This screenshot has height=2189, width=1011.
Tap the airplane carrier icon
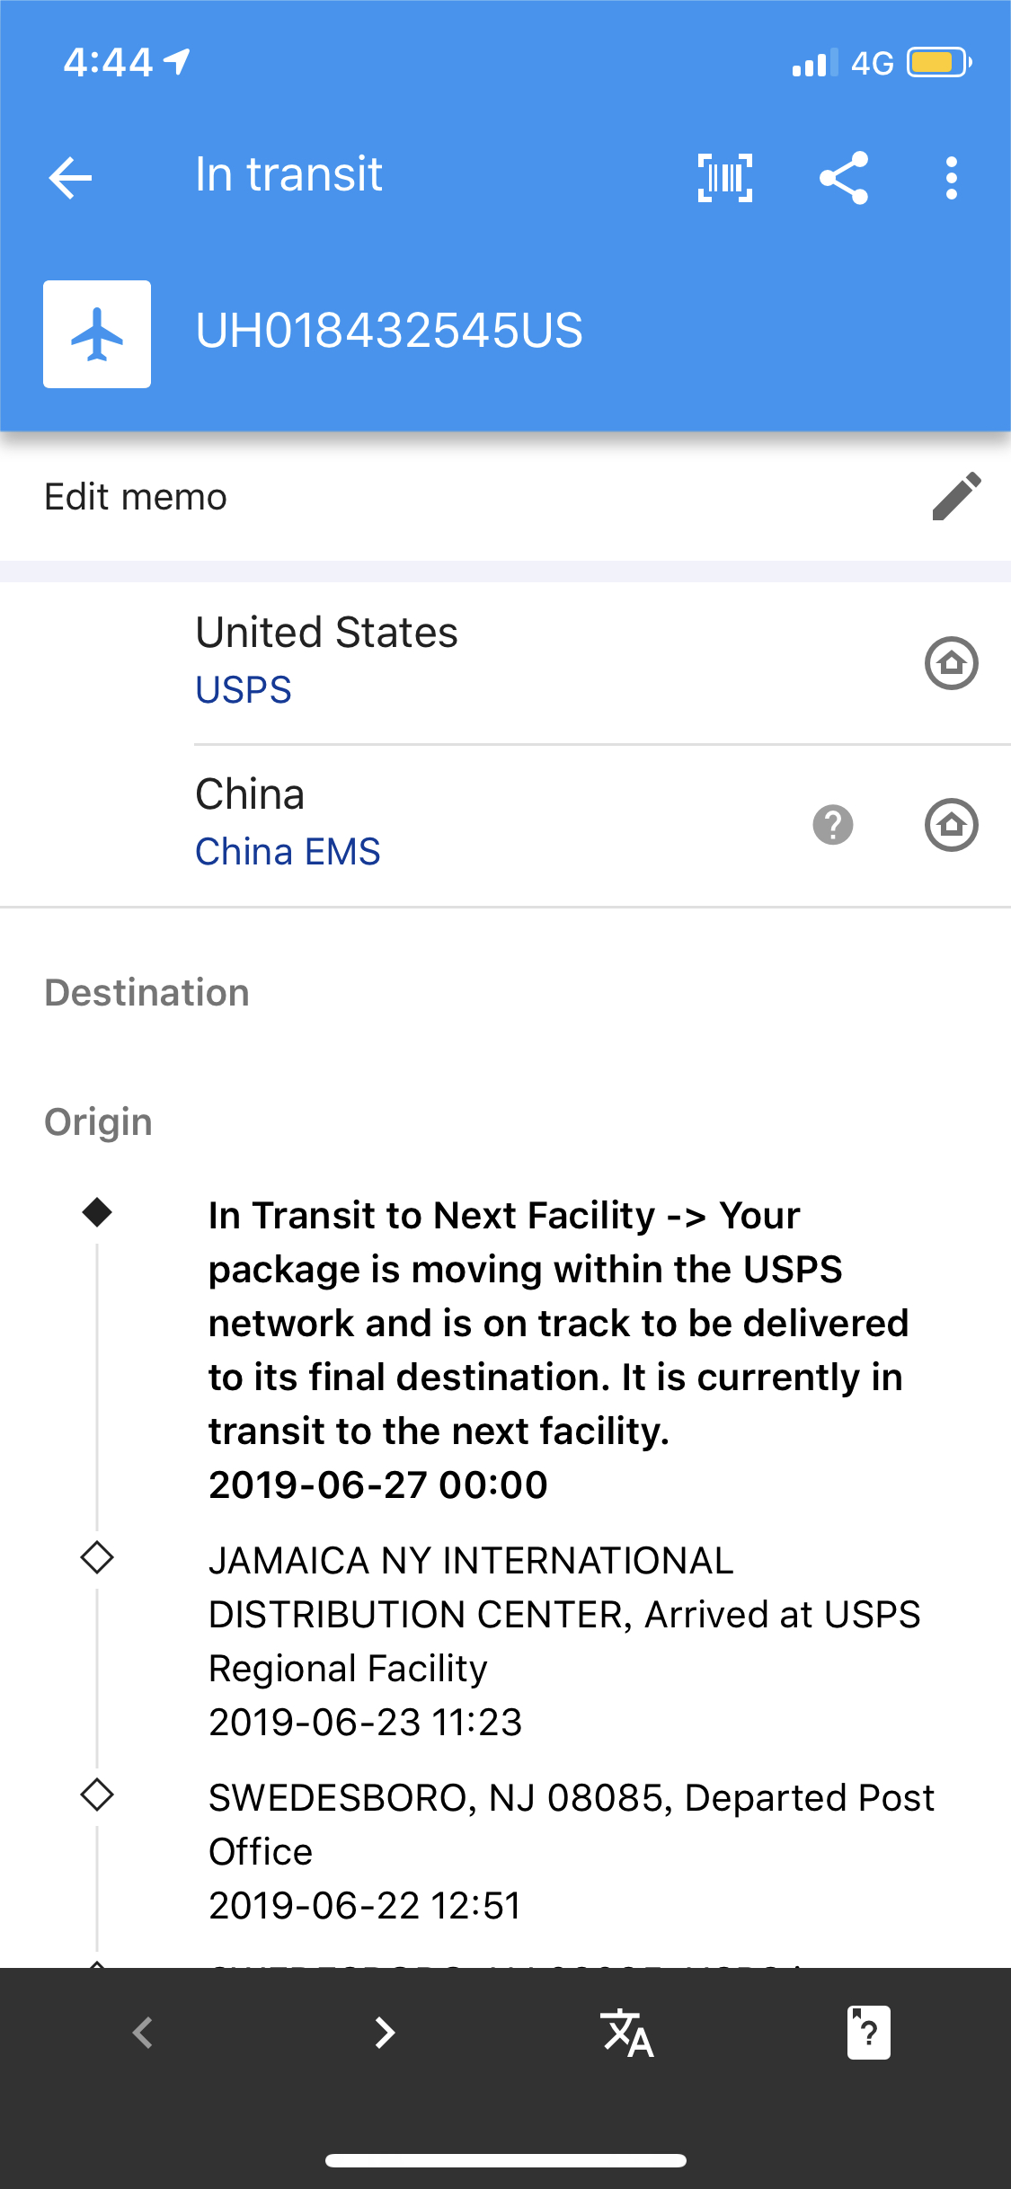(x=97, y=334)
